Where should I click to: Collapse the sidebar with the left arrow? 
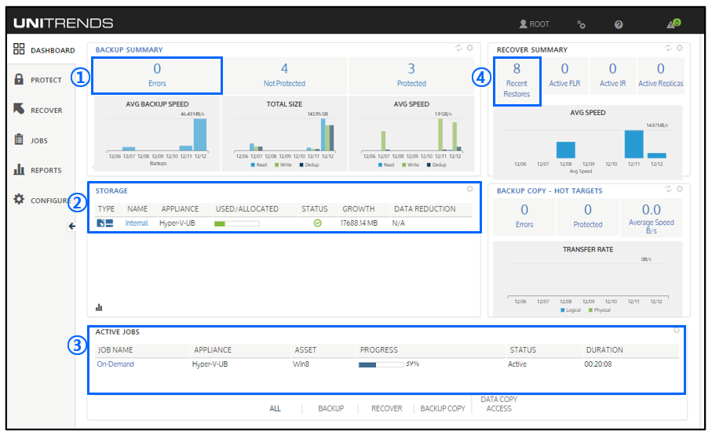(71, 226)
